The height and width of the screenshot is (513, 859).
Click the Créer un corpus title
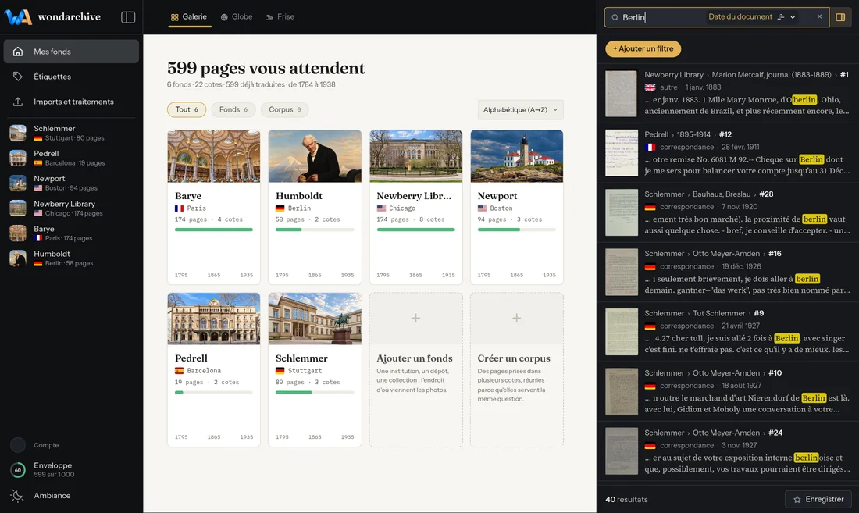pos(514,358)
